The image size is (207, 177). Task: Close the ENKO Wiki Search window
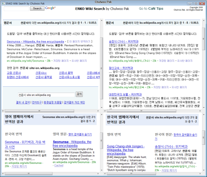pyautogui.click(x=202, y=3)
